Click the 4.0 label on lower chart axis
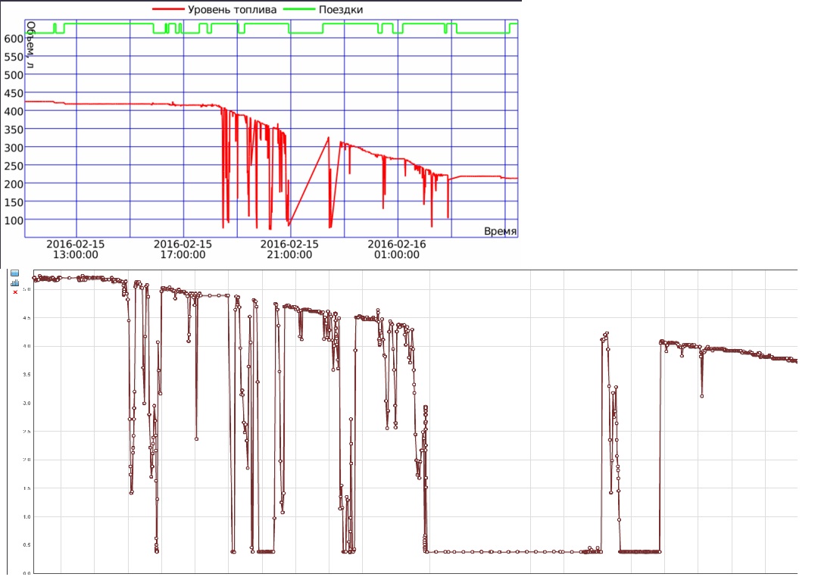This screenshot has height=580, width=818. coord(27,346)
